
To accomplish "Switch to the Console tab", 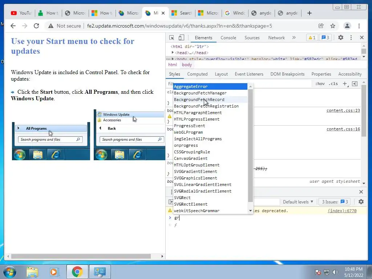I will pos(228,38).
